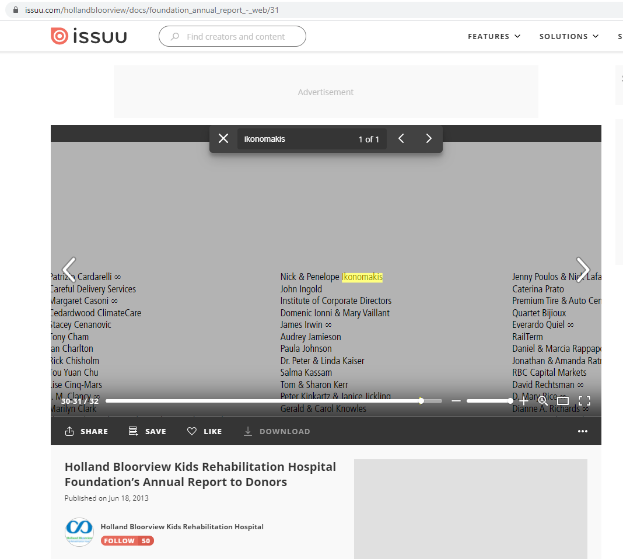Click 'Gerald & Carol Knowles' entry
Screen dimensions: 623x559
pyautogui.click(x=323, y=408)
